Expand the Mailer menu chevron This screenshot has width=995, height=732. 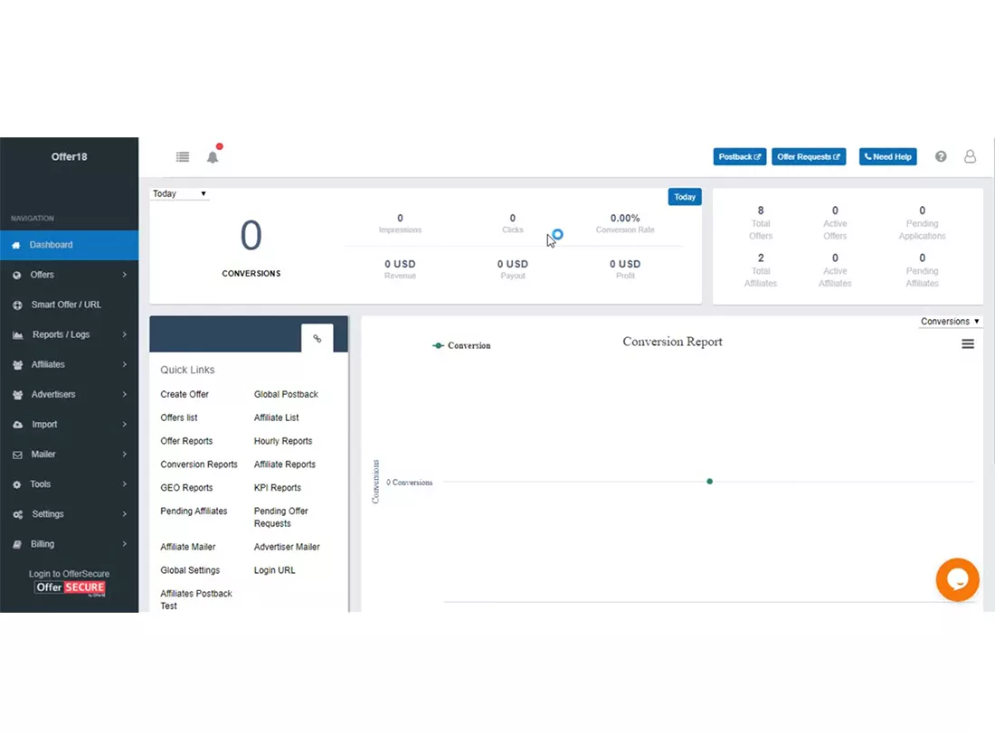click(125, 454)
